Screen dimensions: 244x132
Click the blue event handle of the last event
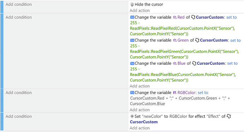[x=2, y=122]
